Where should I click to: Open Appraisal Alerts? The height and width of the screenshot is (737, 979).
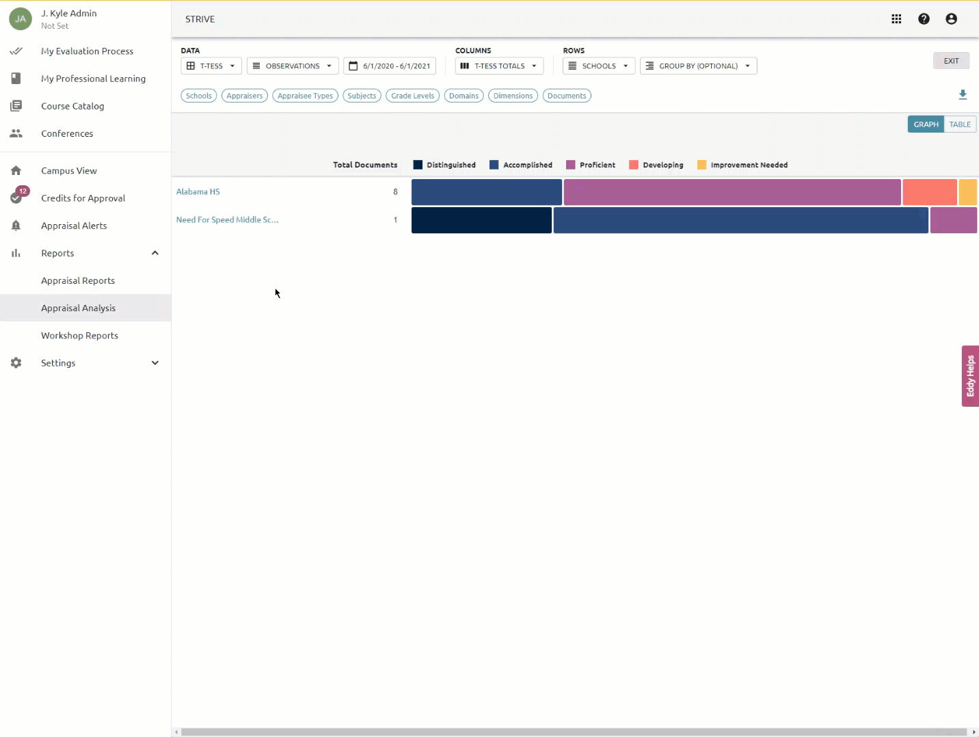coord(74,226)
